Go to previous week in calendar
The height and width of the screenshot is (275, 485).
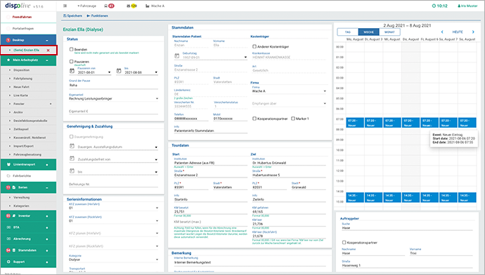(x=442, y=32)
